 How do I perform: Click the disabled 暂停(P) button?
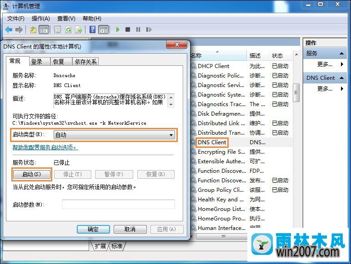pos(114,174)
